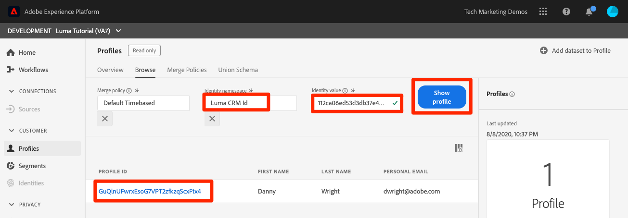628x218 pixels.
Task: Click the Read only badge
Action: point(144,50)
